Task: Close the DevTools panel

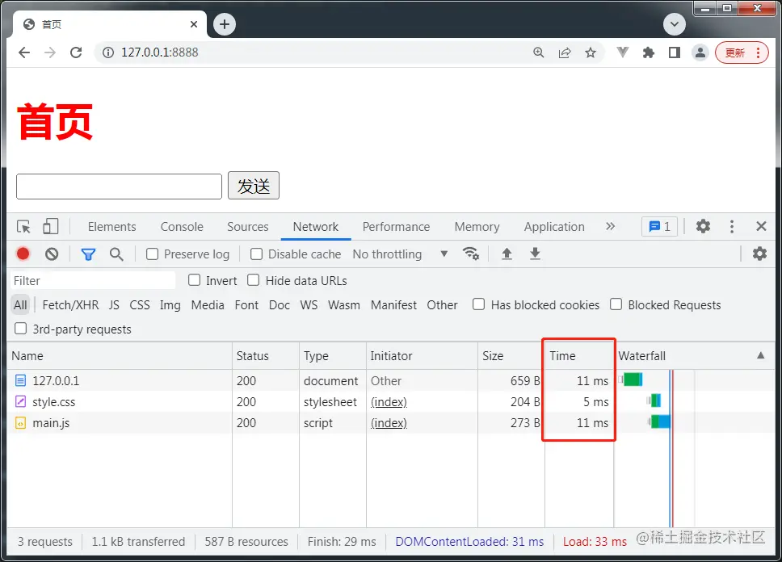Action: click(x=761, y=226)
